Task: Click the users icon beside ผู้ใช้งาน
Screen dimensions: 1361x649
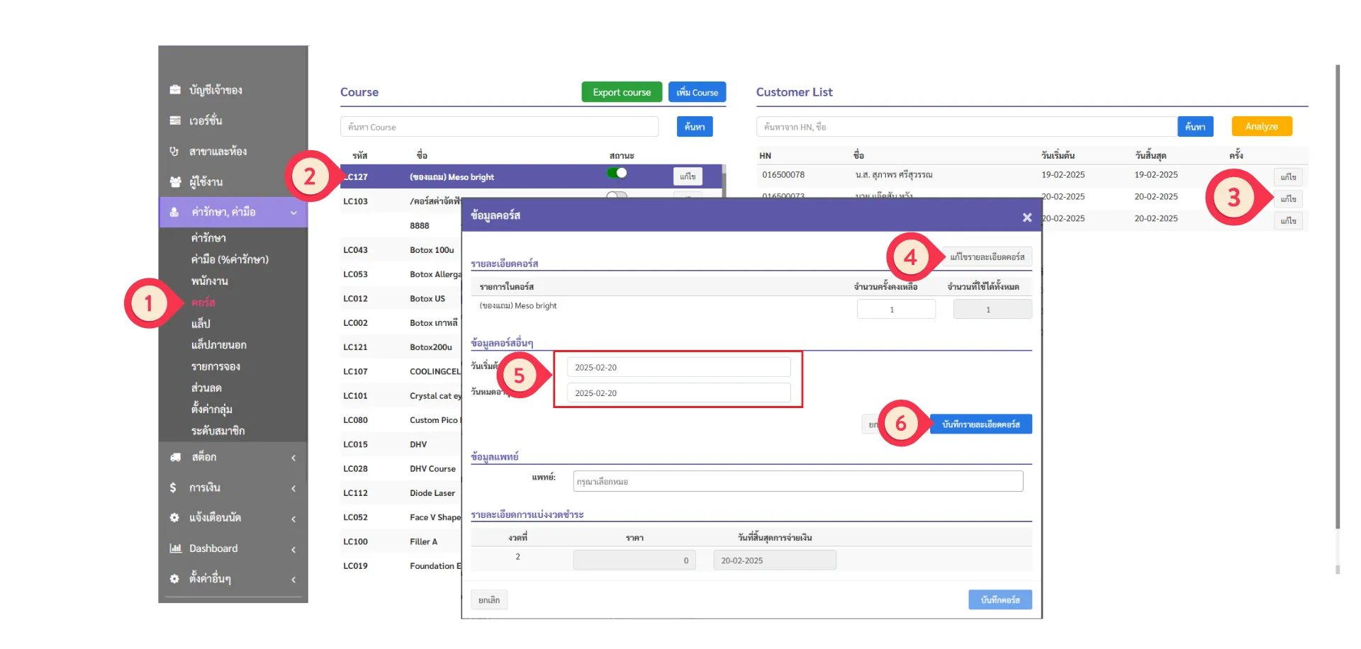Action: pos(175,182)
